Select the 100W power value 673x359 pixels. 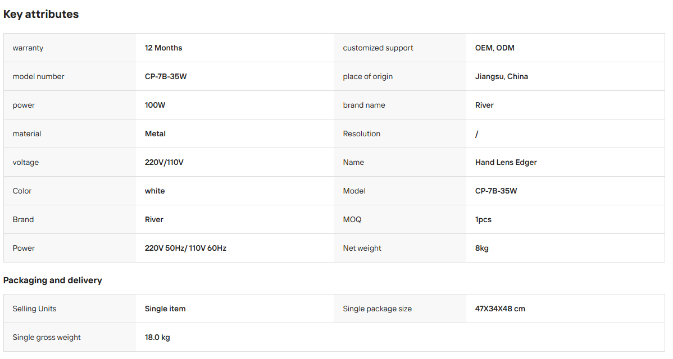pos(155,105)
